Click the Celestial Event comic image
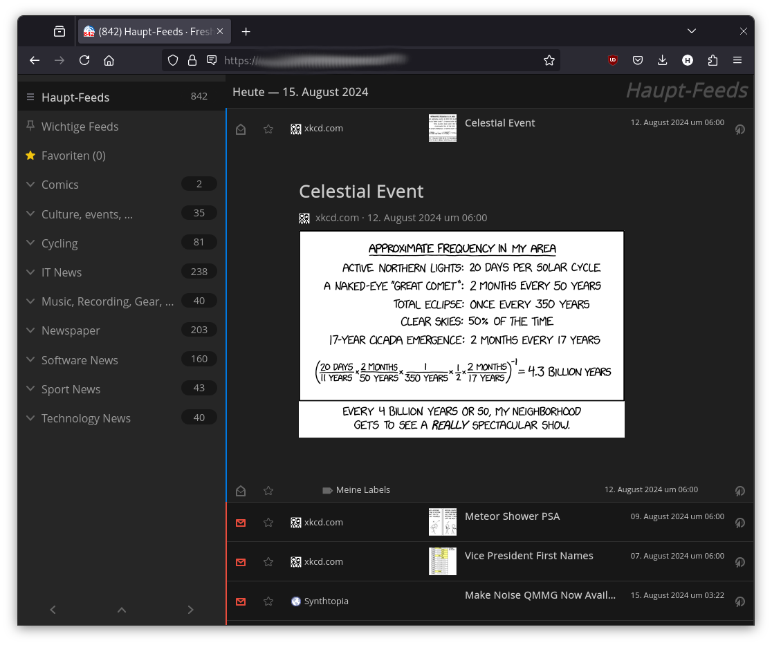 coord(461,334)
